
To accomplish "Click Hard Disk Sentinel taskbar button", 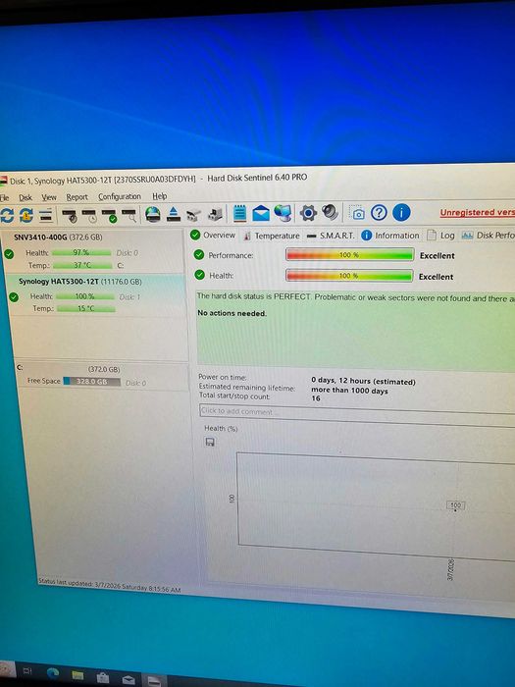I will tap(155, 681).
